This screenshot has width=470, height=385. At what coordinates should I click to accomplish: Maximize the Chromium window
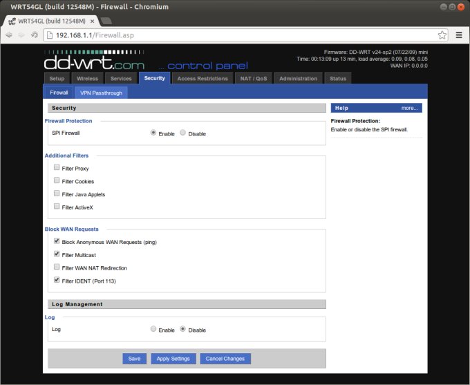pos(452,7)
